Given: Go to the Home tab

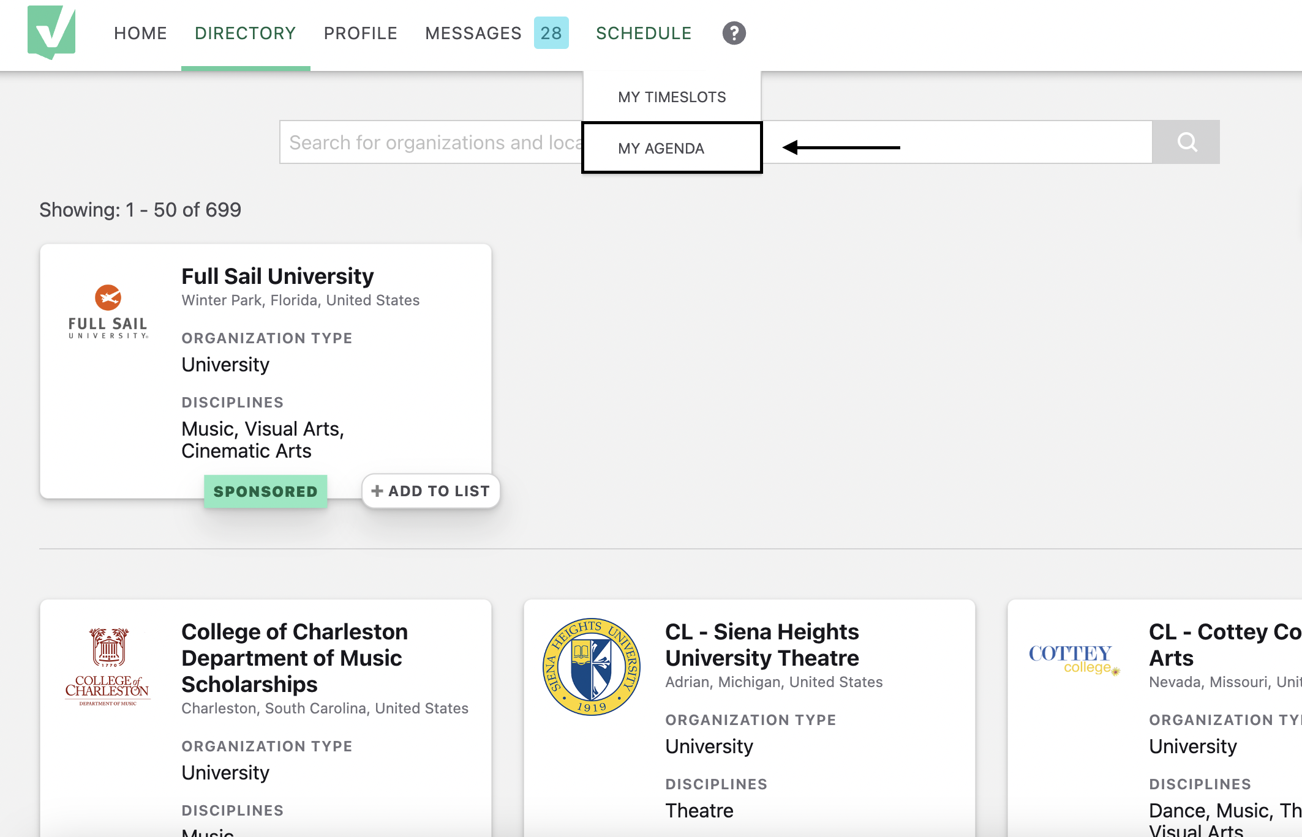Looking at the screenshot, I should pyautogui.click(x=140, y=33).
